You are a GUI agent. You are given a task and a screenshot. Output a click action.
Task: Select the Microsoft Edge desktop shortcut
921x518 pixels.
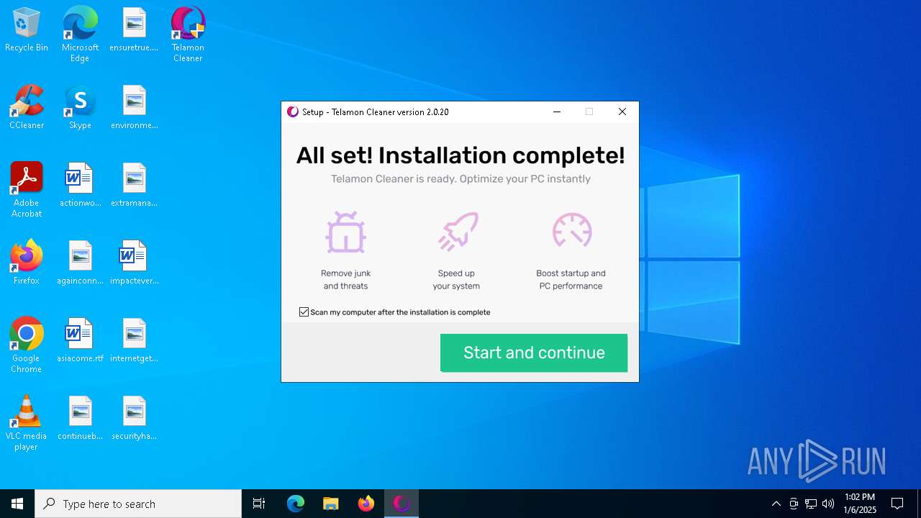click(80, 35)
